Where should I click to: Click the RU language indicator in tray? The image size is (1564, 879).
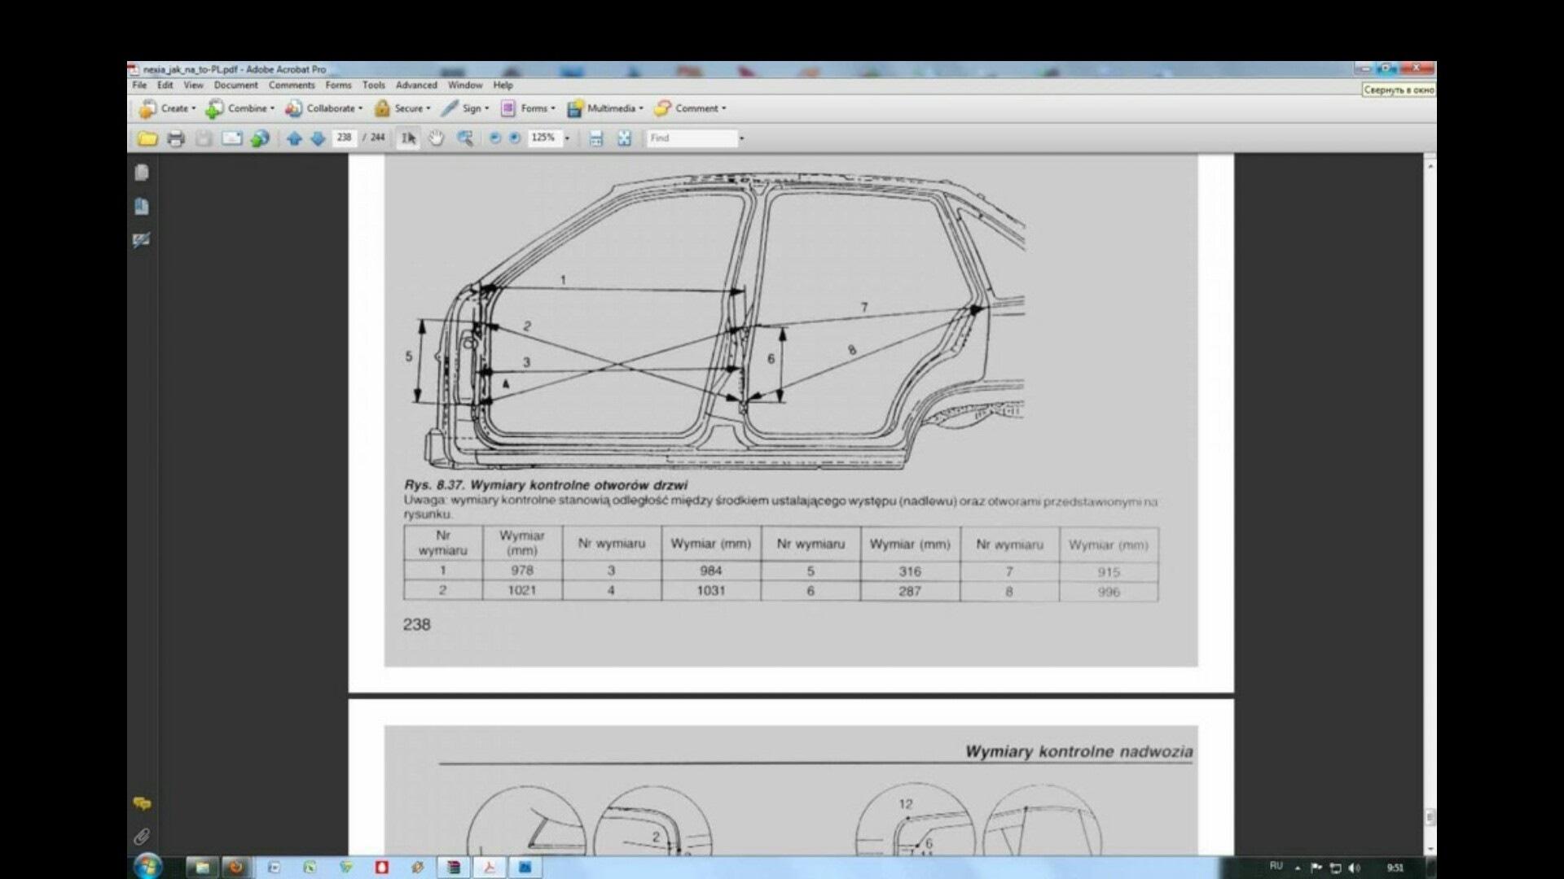pyautogui.click(x=1276, y=866)
